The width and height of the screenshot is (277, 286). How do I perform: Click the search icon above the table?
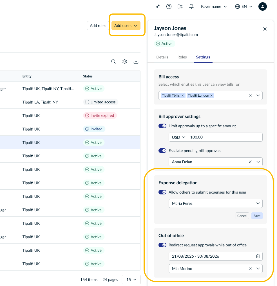113,62
